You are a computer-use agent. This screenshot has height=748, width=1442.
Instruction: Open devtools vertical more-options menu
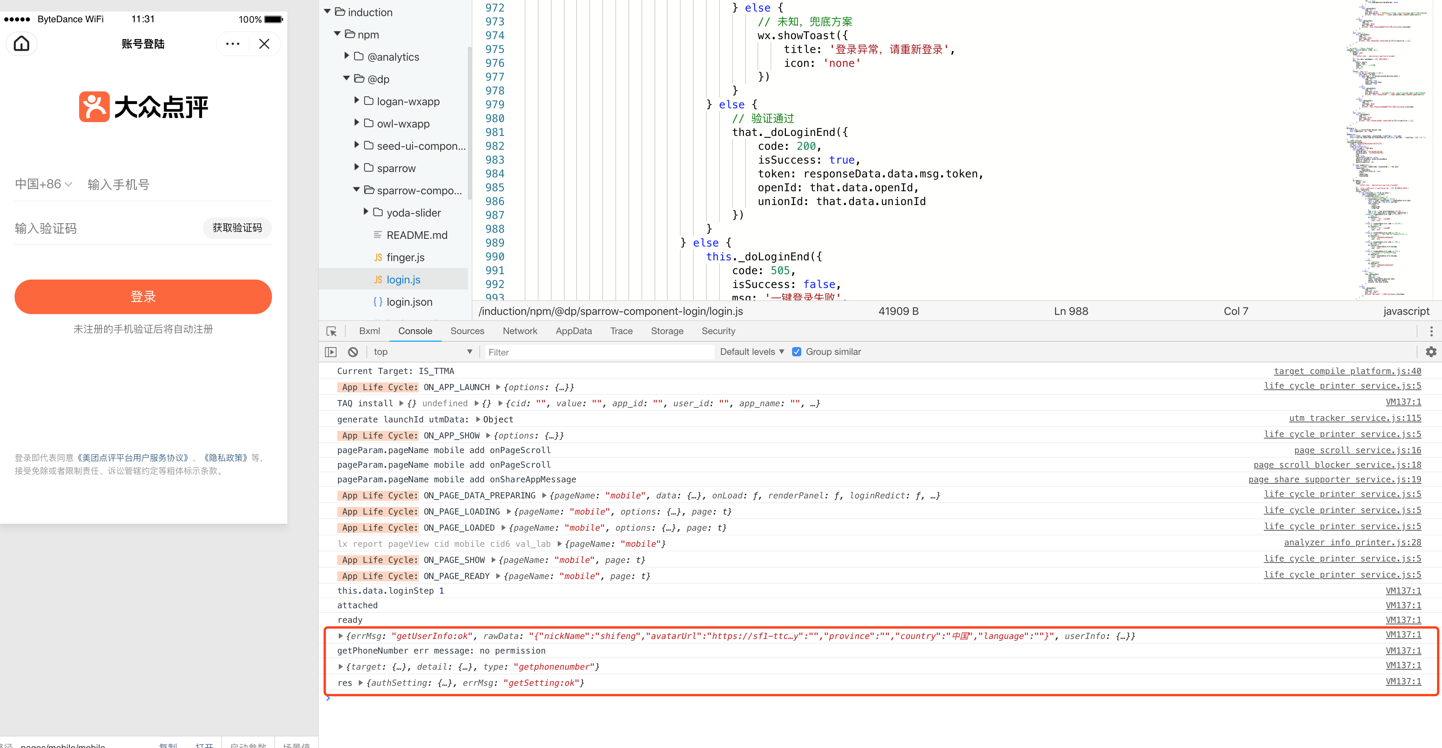tap(1431, 331)
